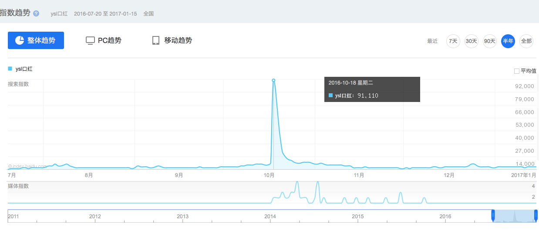
Task: Click the 91,110 value in the tooltip
Action: point(368,95)
